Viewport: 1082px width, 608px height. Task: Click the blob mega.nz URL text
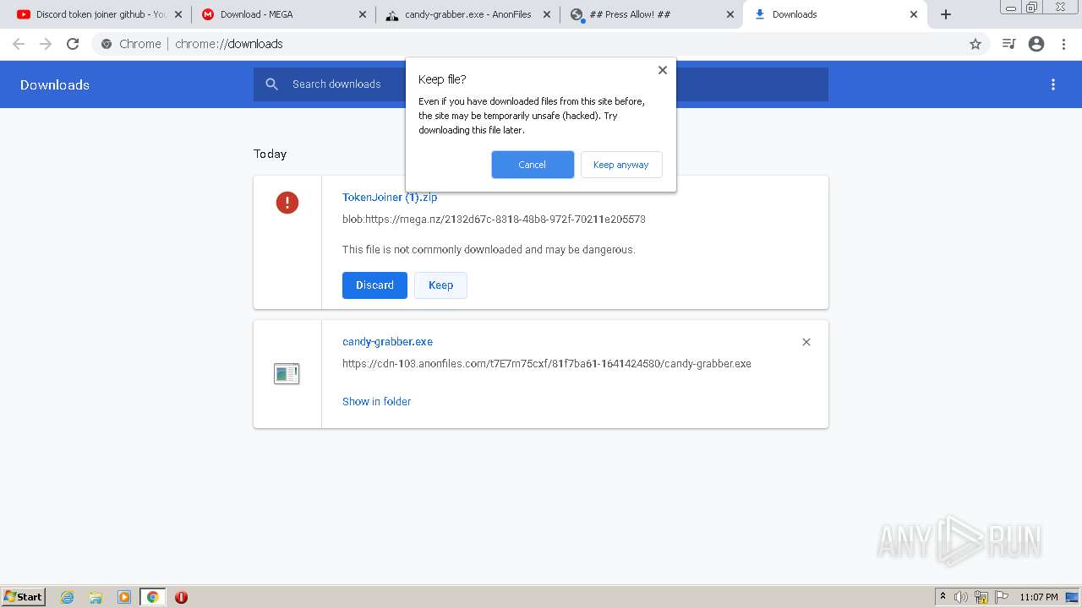(494, 220)
